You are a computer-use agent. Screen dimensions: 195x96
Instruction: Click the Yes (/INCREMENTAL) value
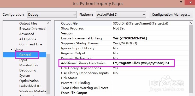(x=130, y=38)
